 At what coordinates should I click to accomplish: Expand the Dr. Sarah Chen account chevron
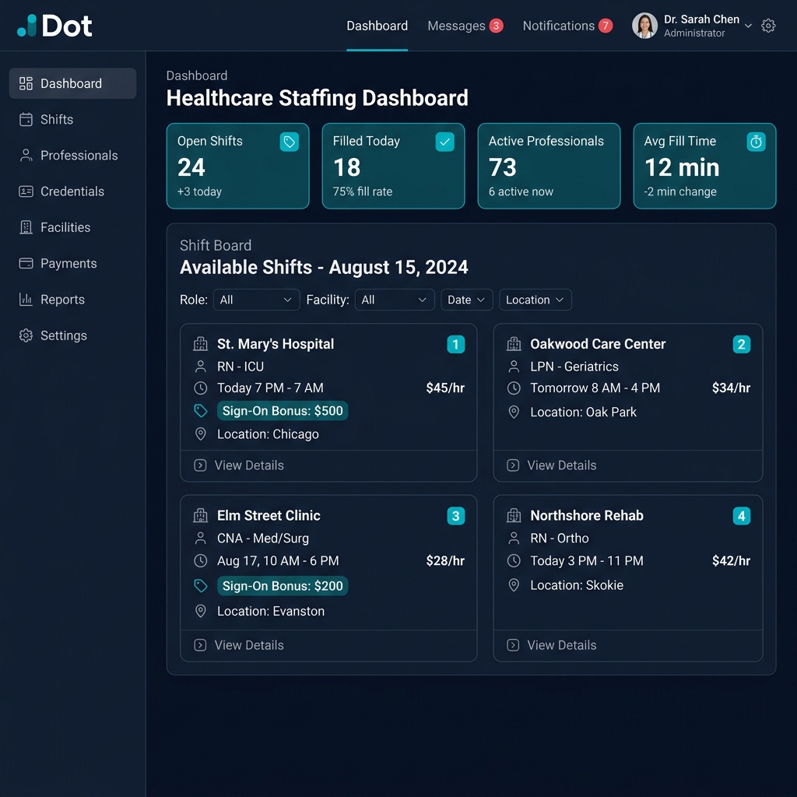[748, 26]
